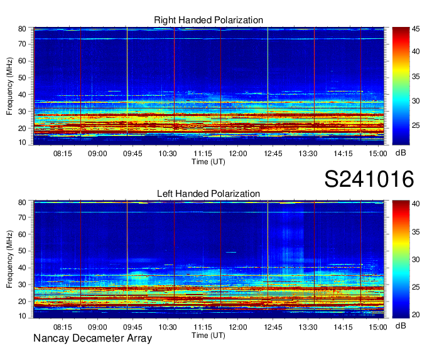Click 09:45 tick under Left Handed plot
Viewport: 427px width, 346px height.
[x=132, y=327]
